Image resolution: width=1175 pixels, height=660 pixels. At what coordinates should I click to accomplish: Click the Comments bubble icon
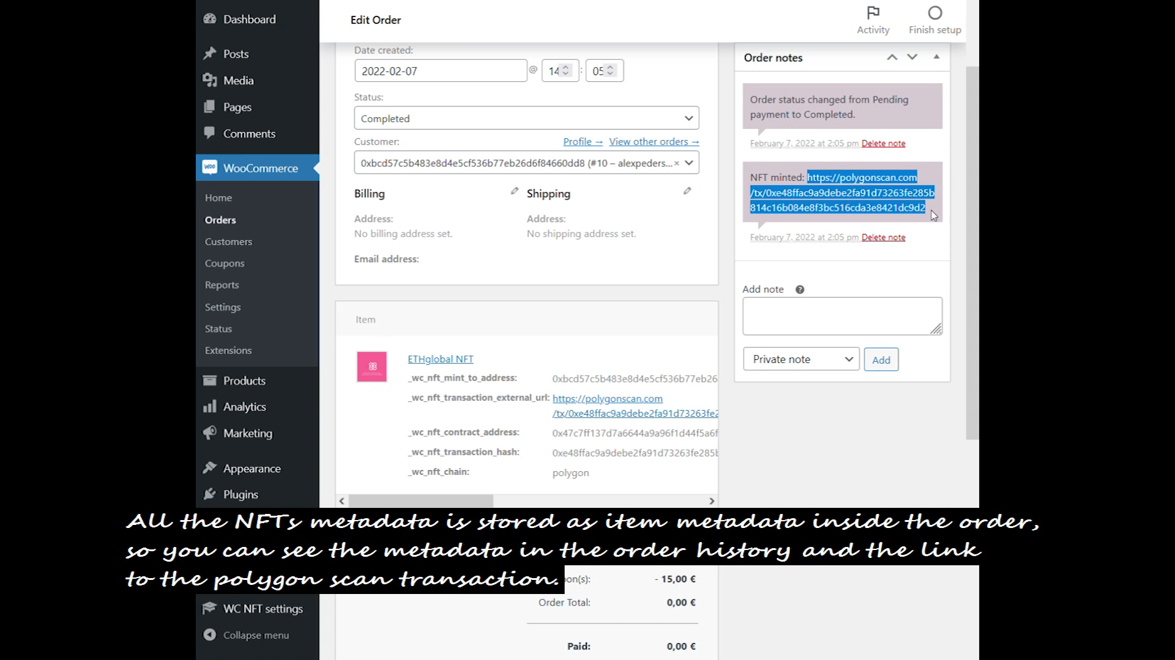pyautogui.click(x=210, y=133)
